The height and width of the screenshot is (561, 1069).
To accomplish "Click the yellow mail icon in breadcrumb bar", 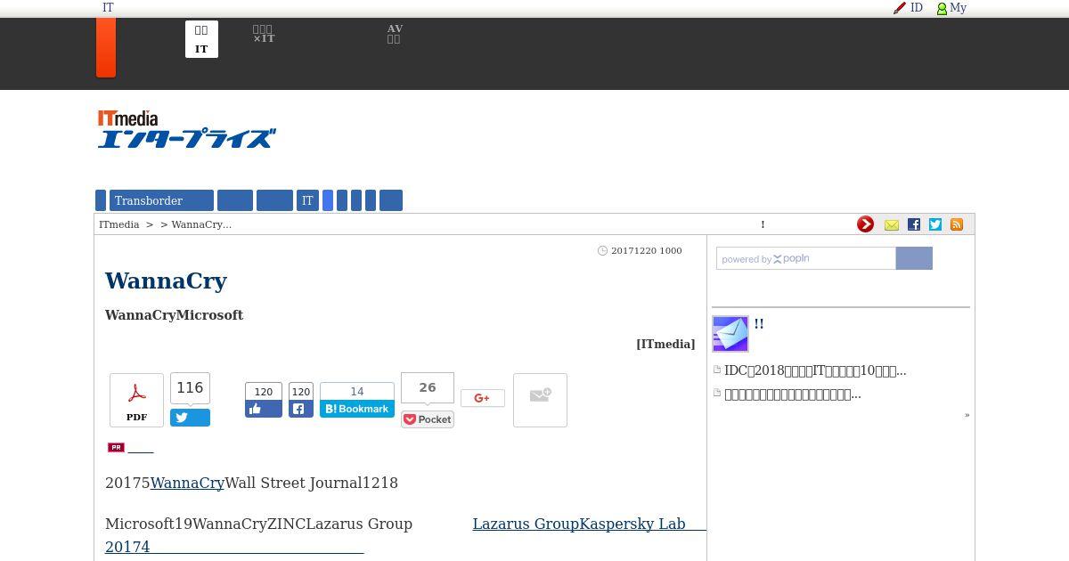I will point(891,225).
